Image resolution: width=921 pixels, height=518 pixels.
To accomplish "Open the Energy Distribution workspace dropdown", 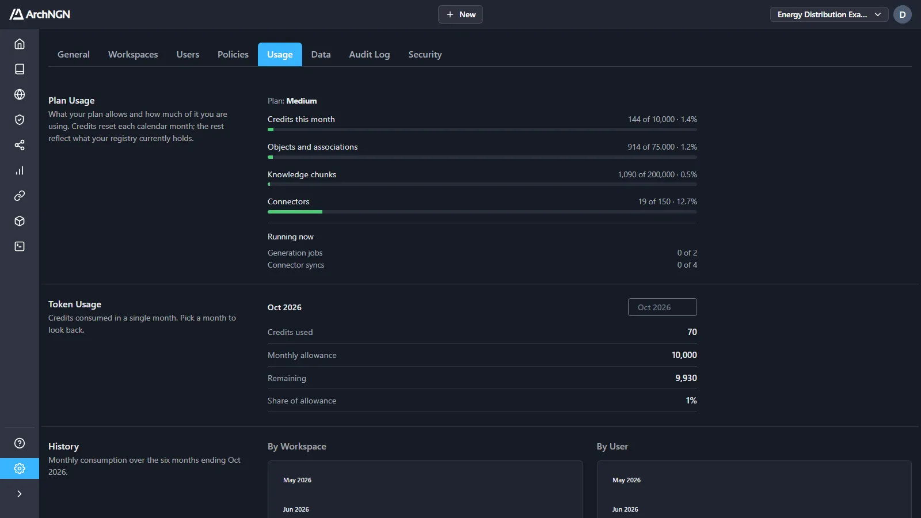I will pyautogui.click(x=829, y=14).
